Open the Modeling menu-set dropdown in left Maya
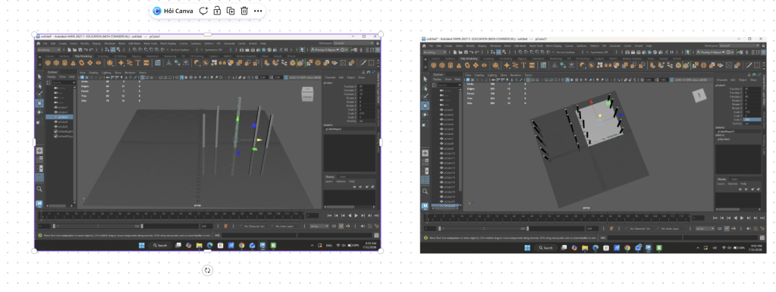Screen dimensions: 776x292 click(49, 49)
